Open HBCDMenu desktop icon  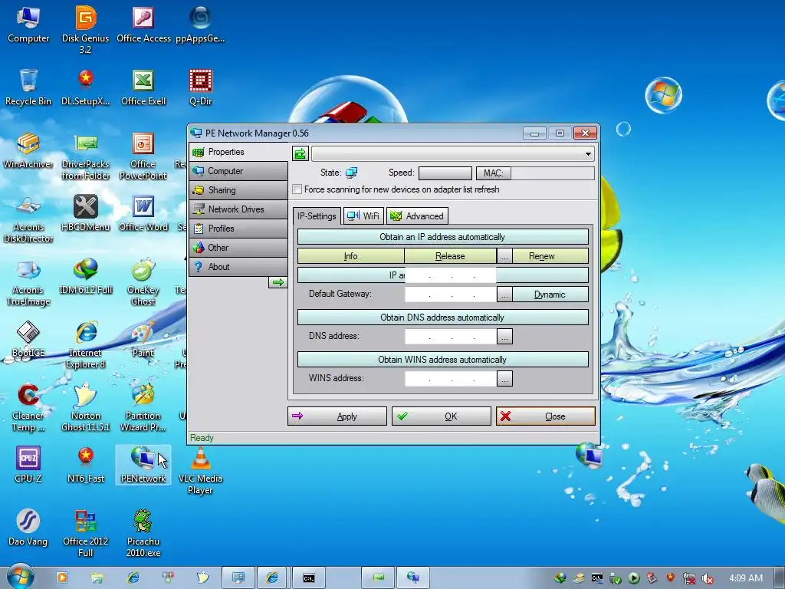[86, 213]
